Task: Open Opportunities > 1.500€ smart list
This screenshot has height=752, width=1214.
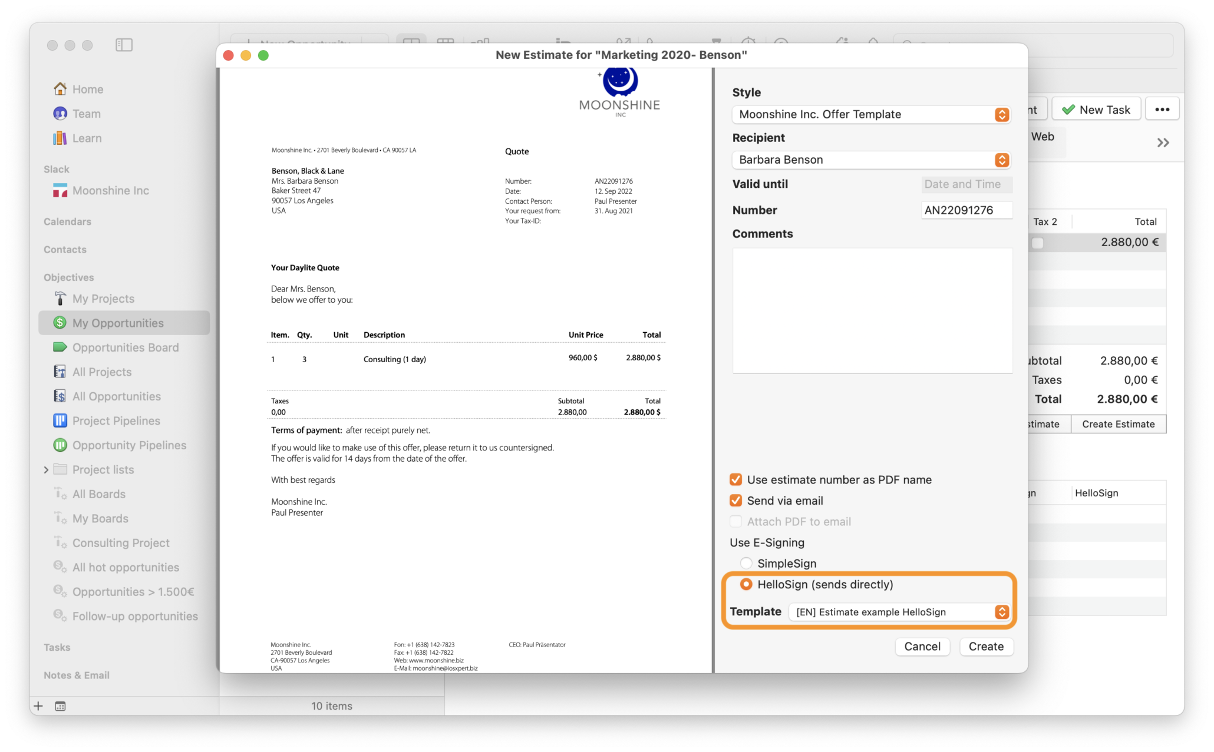Action: (133, 592)
